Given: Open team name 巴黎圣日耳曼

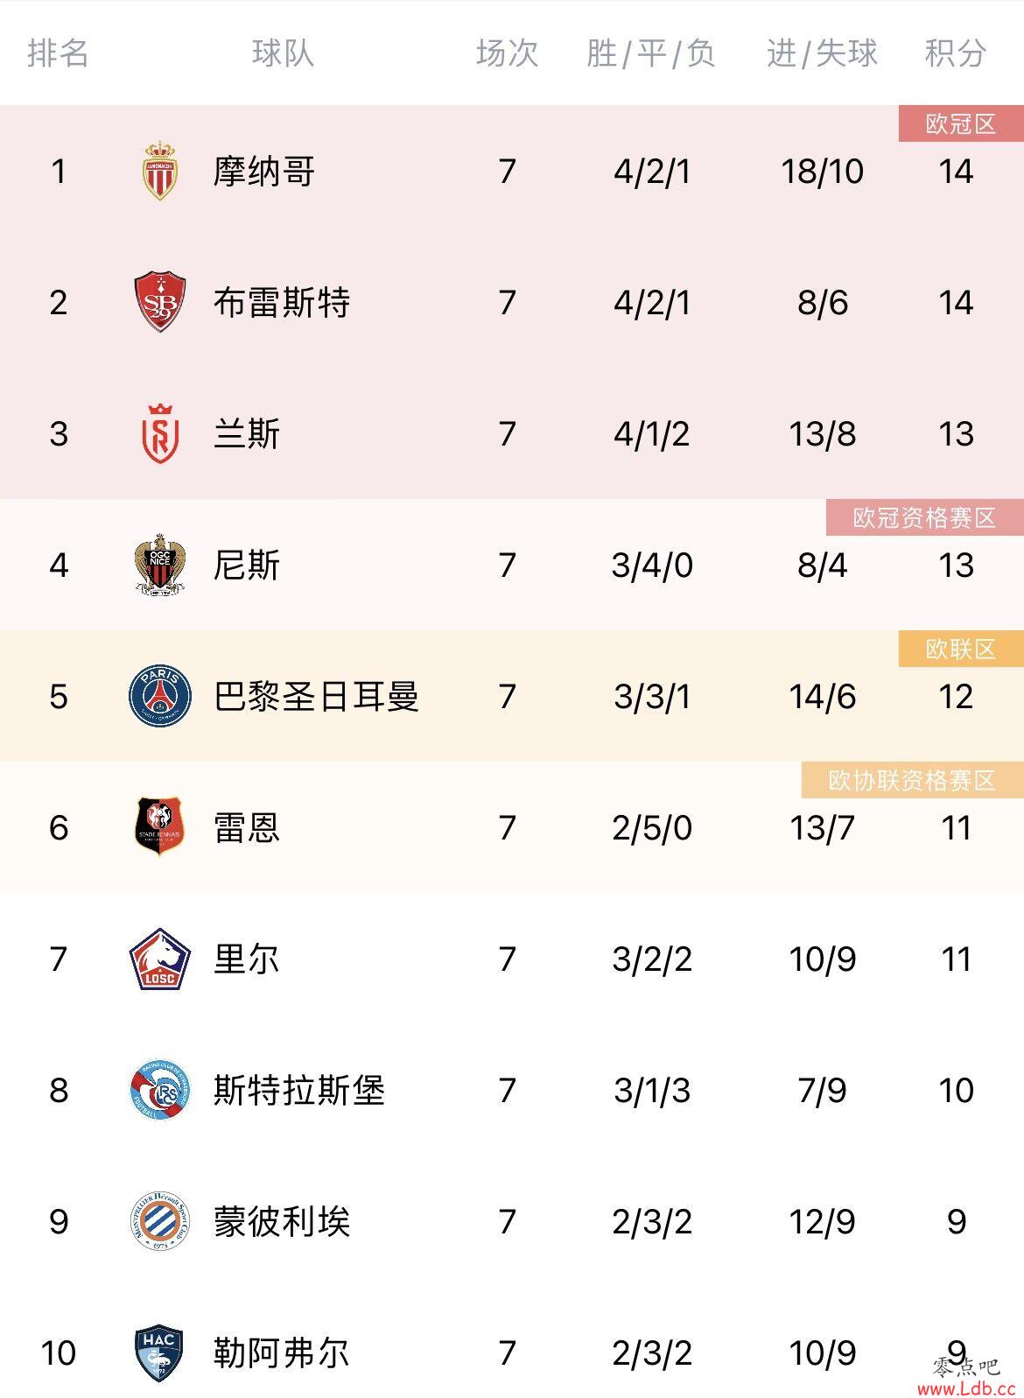Looking at the screenshot, I should [317, 697].
